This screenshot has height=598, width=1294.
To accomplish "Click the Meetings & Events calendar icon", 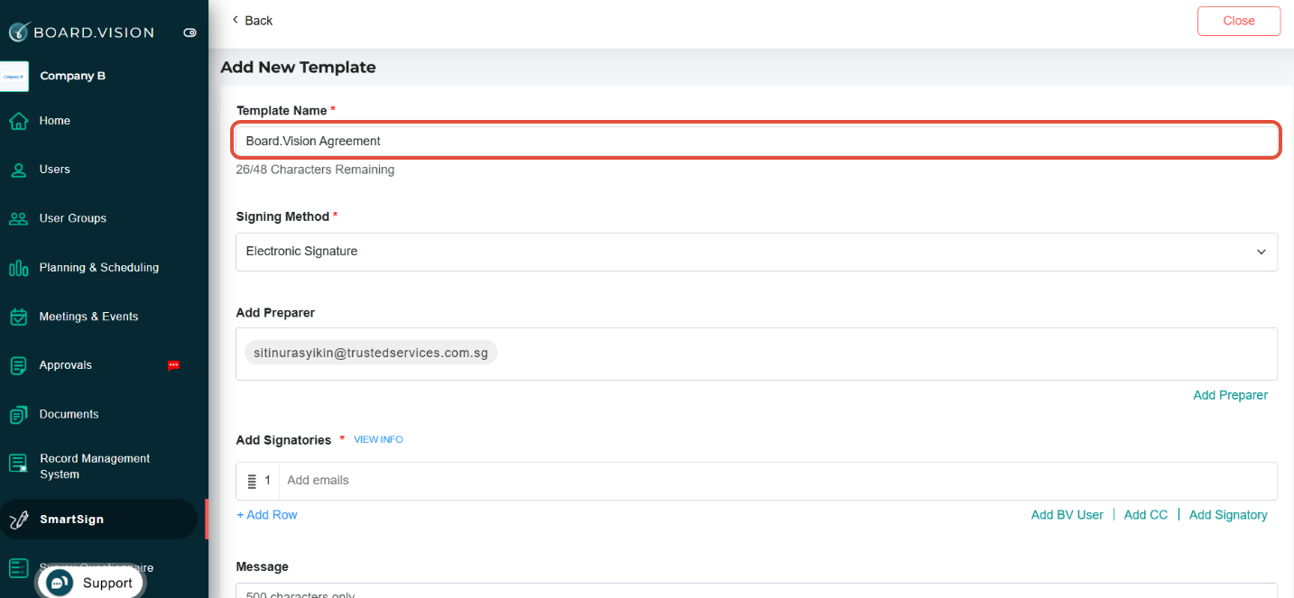I will [18, 317].
